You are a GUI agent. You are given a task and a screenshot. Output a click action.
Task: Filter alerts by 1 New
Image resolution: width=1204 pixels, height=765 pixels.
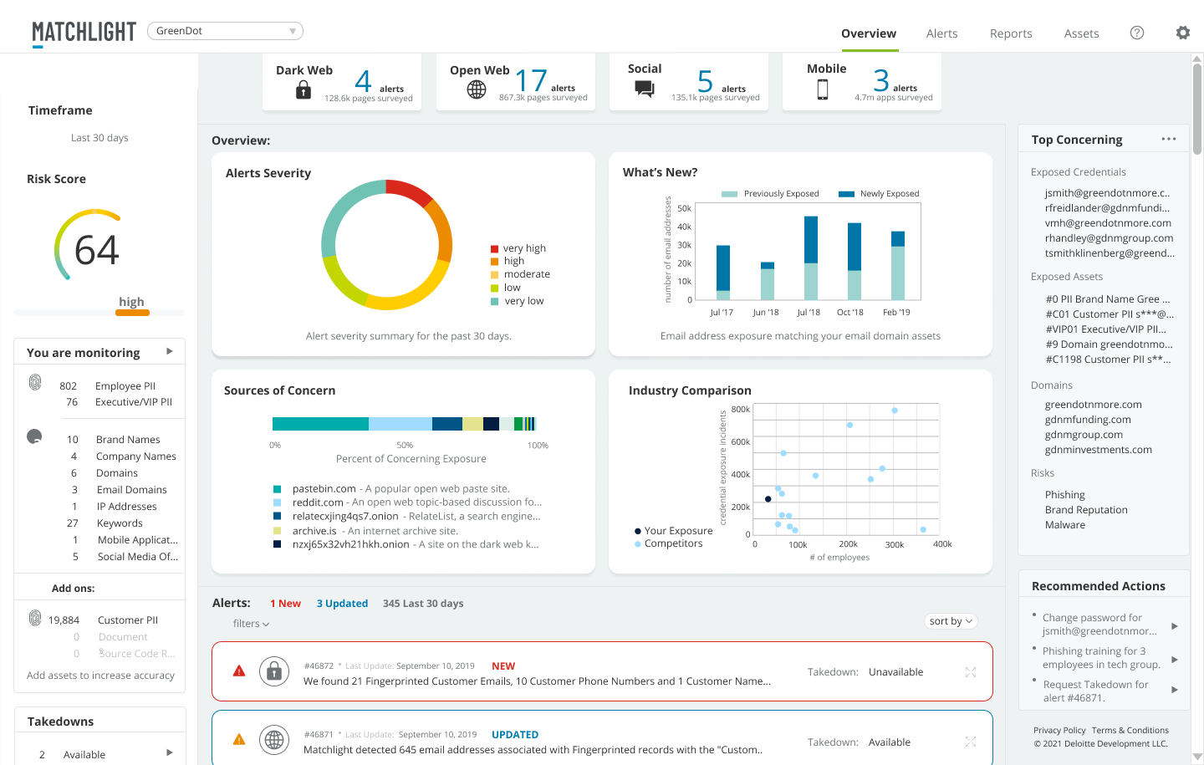(285, 604)
